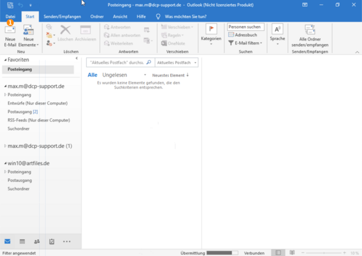This screenshot has height=256, width=362.
Task: Open the Adressbuch
Action: click(243, 35)
